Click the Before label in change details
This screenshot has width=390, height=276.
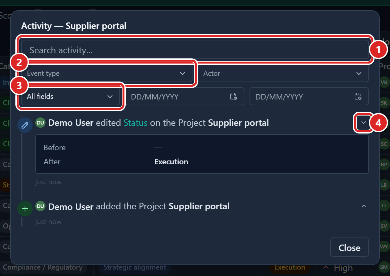coord(55,148)
